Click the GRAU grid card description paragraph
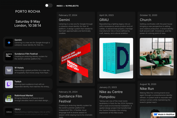 pyautogui.click(x=116, y=29)
